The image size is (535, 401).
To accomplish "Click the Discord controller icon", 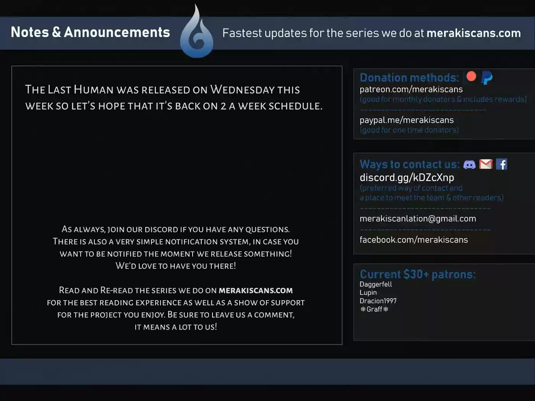I will pyautogui.click(x=469, y=165).
